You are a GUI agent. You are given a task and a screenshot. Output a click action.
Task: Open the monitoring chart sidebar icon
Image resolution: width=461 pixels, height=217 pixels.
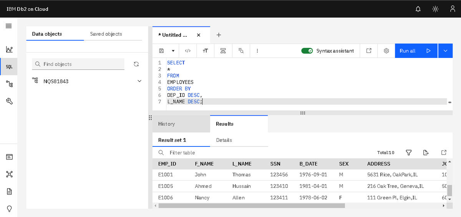click(9, 49)
